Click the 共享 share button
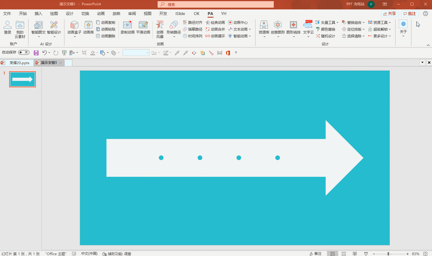The width and height of the screenshot is (432, 256). click(x=390, y=14)
